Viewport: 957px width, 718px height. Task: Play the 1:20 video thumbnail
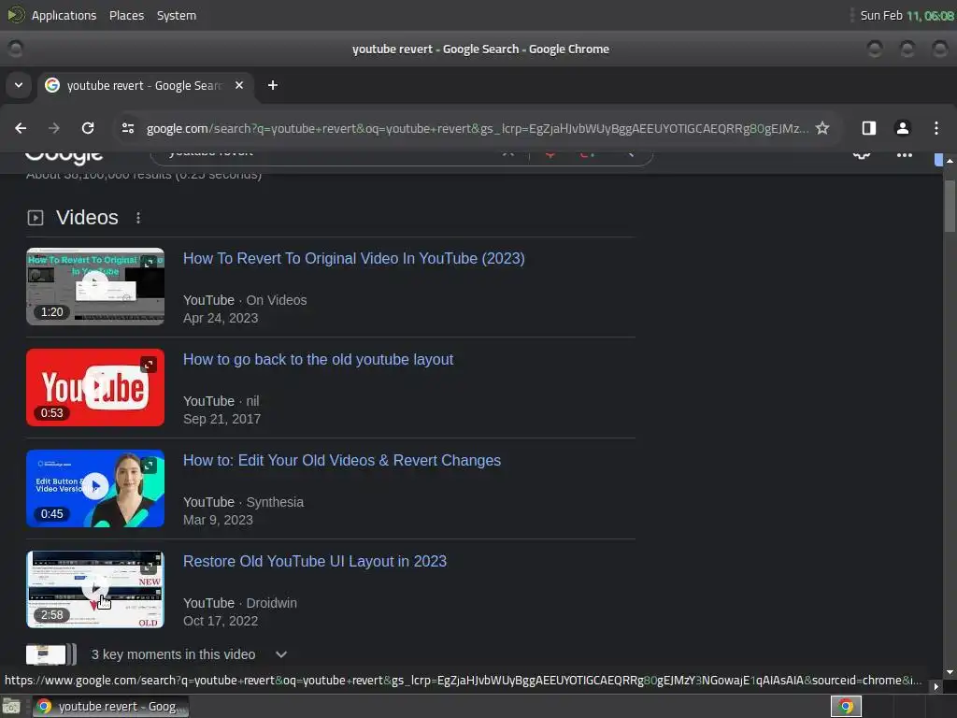point(95,286)
